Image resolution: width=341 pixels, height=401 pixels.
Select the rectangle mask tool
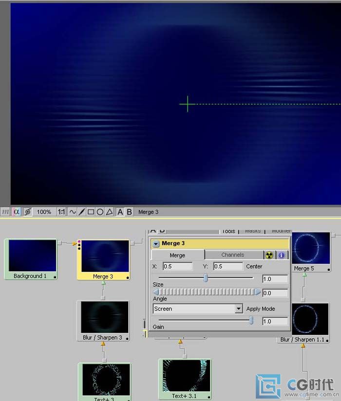(x=91, y=212)
